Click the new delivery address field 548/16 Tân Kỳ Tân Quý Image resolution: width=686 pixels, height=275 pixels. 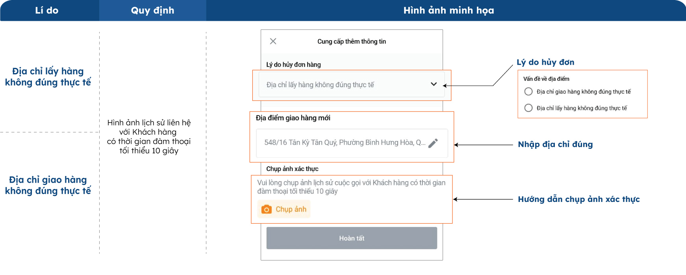coord(352,143)
